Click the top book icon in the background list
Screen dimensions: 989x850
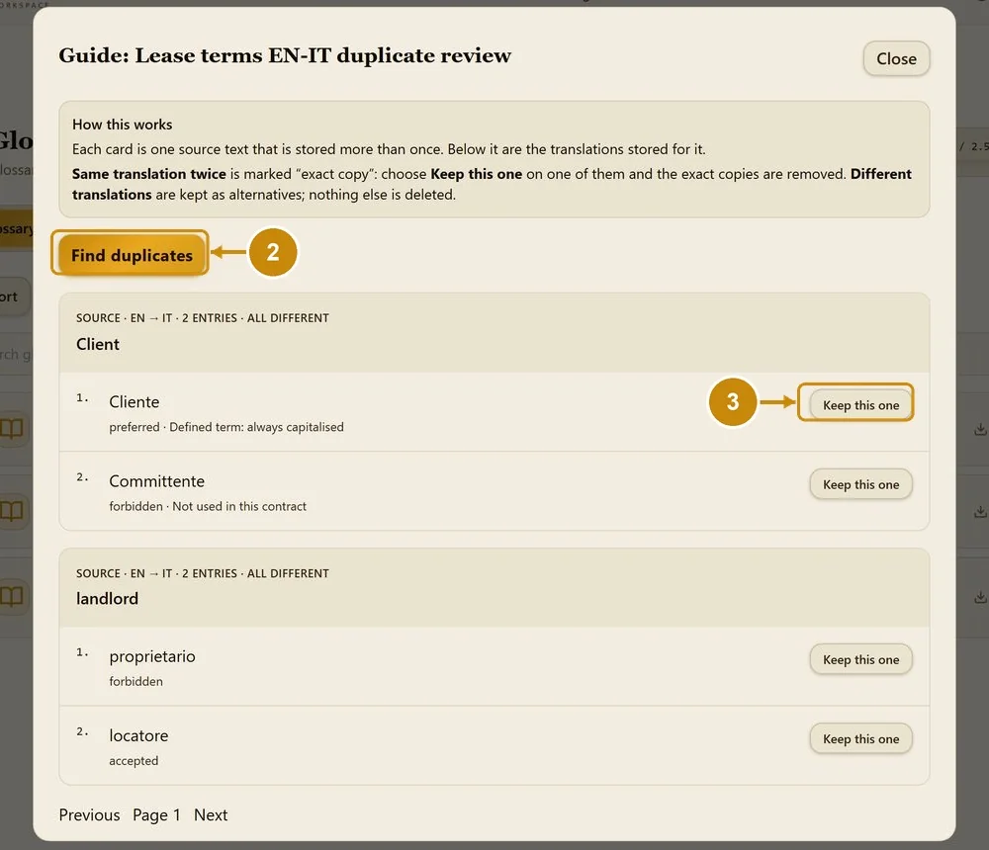point(11,429)
